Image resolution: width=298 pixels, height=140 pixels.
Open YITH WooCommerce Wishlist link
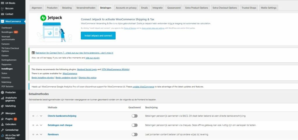(116, 70)
